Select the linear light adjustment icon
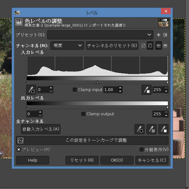This screenshot has width=189, height=189. pos(143,46)
